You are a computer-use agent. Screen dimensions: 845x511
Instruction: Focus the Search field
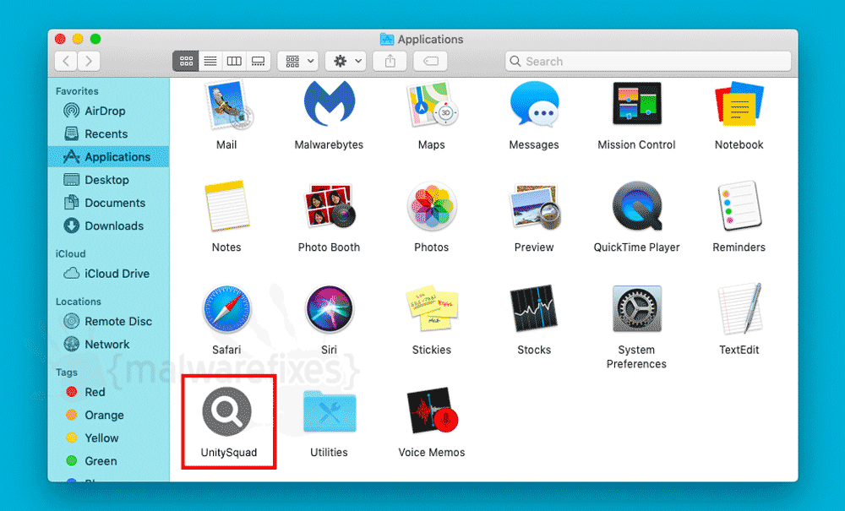point(648,62)
